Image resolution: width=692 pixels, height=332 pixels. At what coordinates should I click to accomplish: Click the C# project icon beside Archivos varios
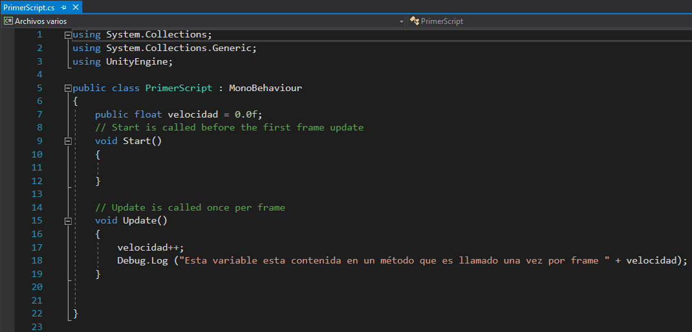click(8, 21)
